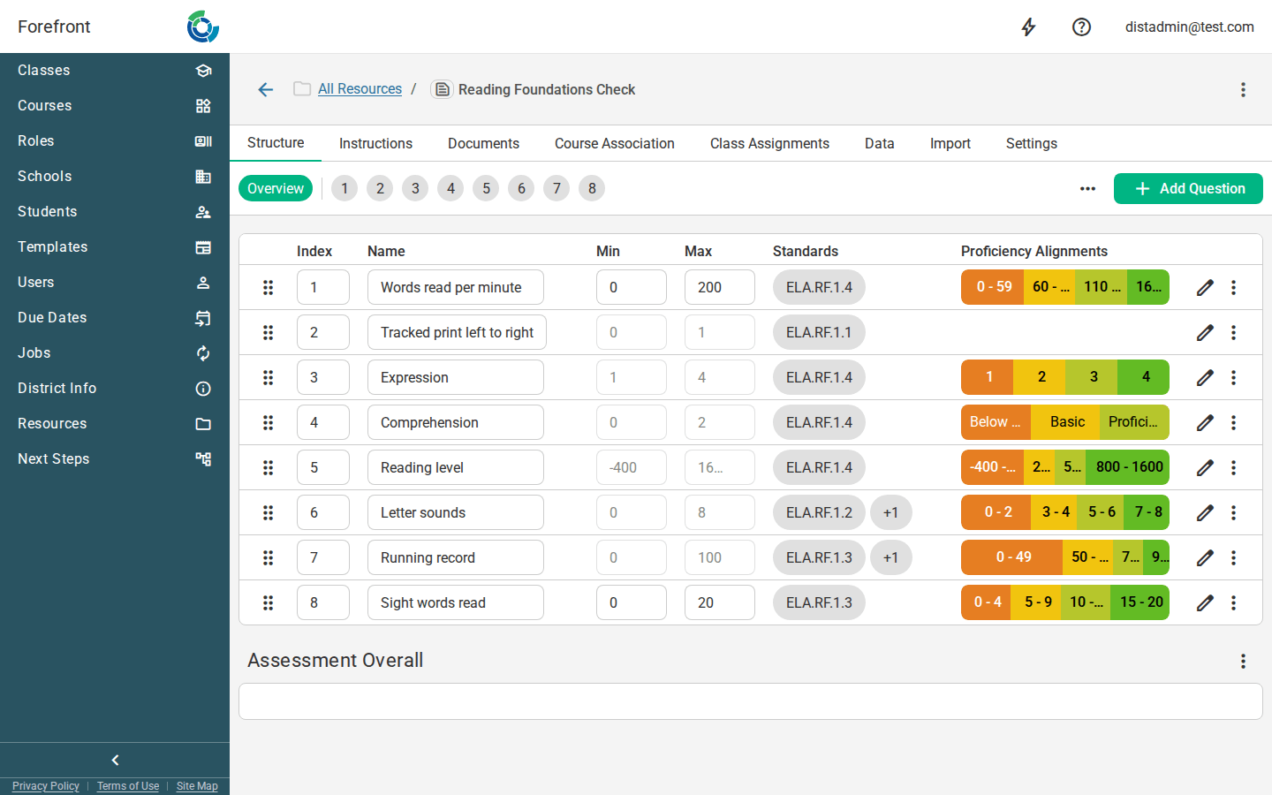Select the Overview pill button
Screen dimensions: 1272x795
pyautogui.click(x=276, y=188)
